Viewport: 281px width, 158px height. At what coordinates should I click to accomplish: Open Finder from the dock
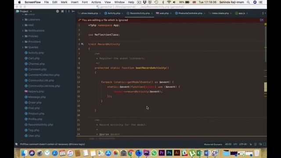tap(24, 153)
